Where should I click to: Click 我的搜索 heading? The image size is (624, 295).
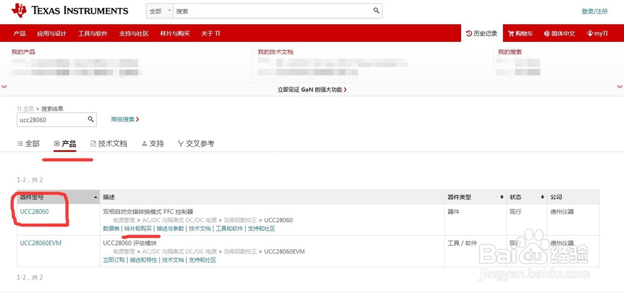510,52
